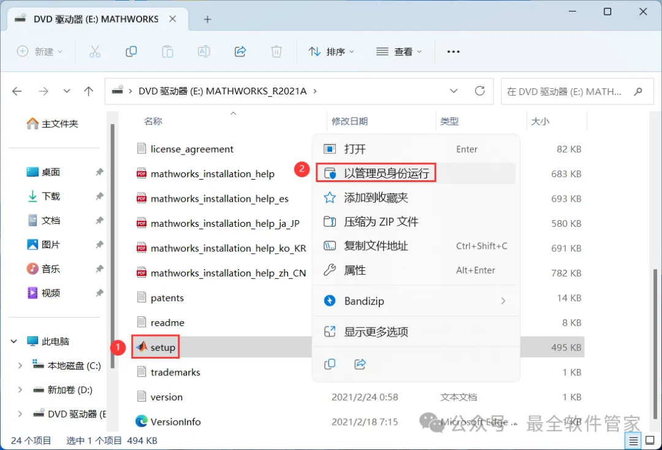The height and width of the screenshot is (450, 662).
Task: Expand the Bandizip submenu arrow
Action: (503, 301)
